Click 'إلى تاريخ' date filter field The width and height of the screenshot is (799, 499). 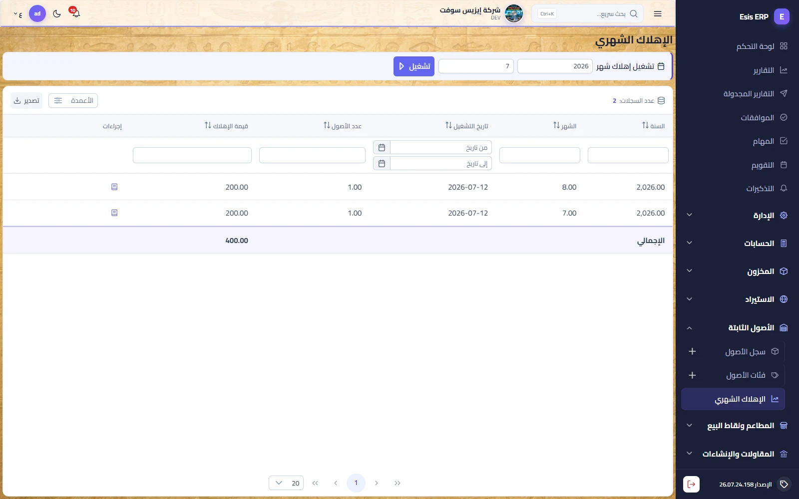tap(441, 163)
